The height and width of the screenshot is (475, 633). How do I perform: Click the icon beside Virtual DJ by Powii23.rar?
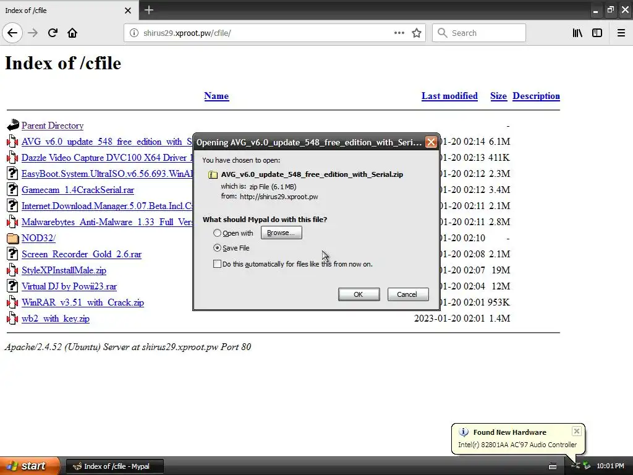pyautogui.click(x=12, y=286)
